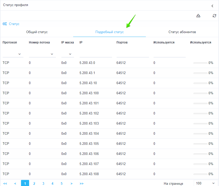Switch to the Общий статус tab
Screen dimensions: 219x186
click(37, 32)
